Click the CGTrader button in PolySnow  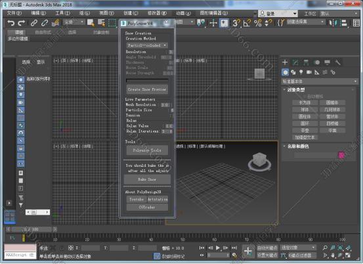tap(147, 208)
